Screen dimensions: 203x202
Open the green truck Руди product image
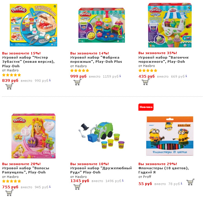point(101,135)
